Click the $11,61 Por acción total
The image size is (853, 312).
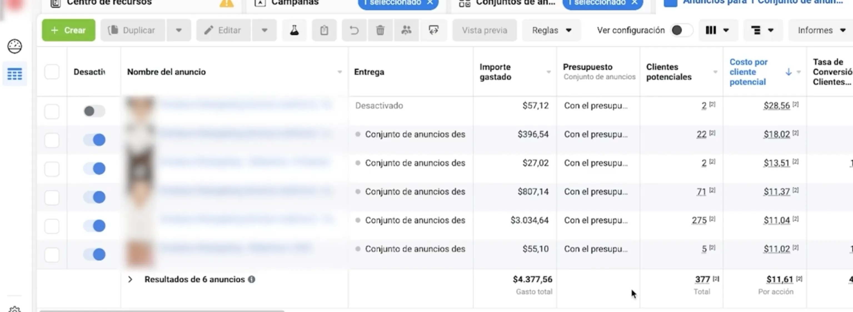779,279
